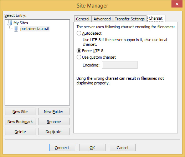
Task: Delete the selected site entry
Action: [x=20, y=132]
